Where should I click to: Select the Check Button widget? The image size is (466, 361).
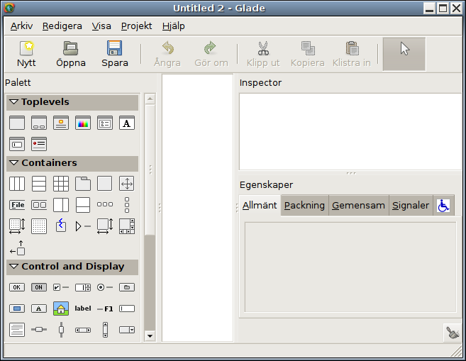[61, 287]
